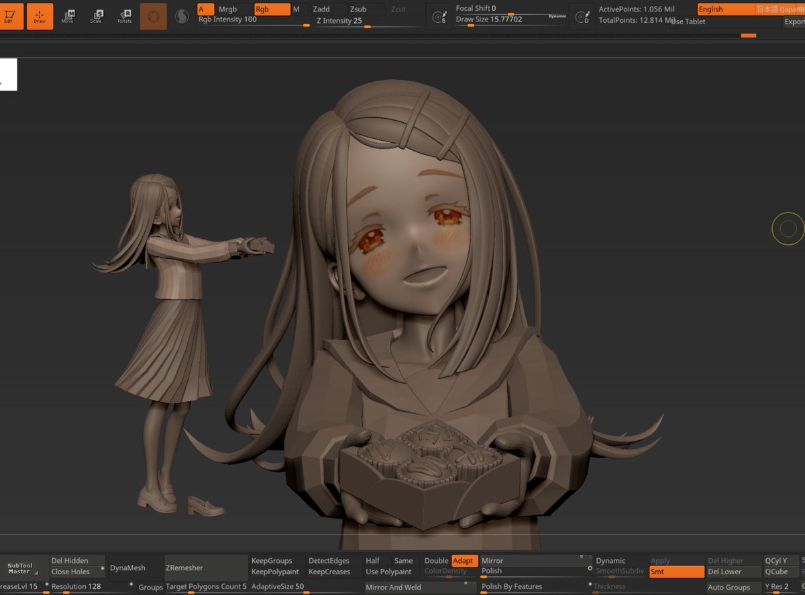Click Close Holes button

(x=78, y=572)
